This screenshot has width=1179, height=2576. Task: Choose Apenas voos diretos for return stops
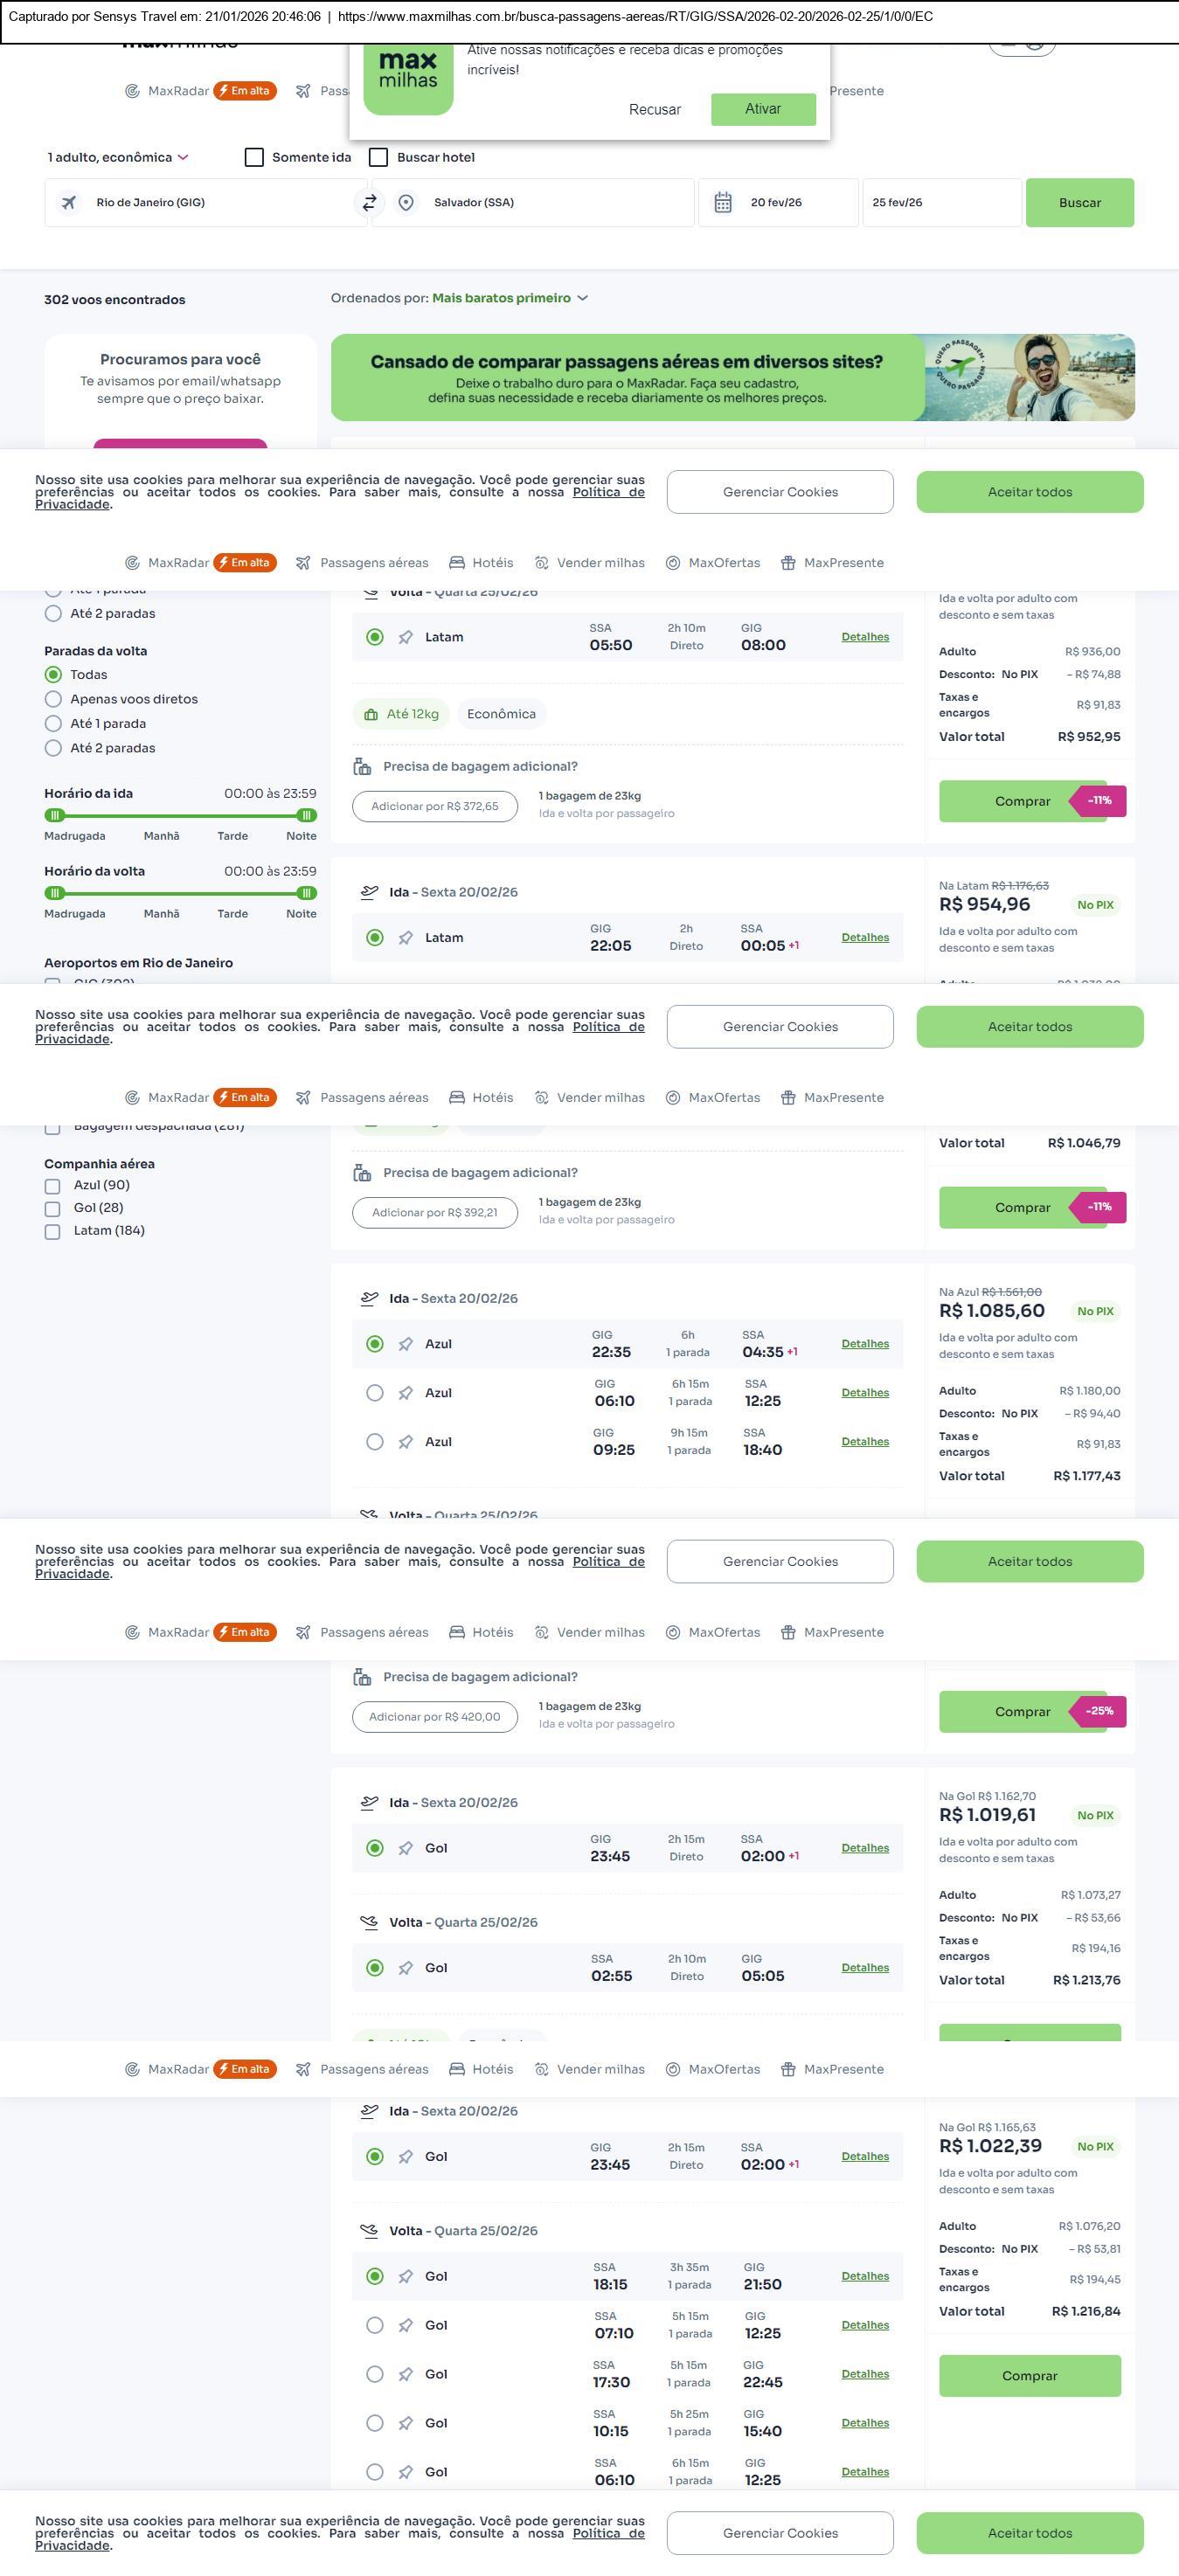pos(54,700)
